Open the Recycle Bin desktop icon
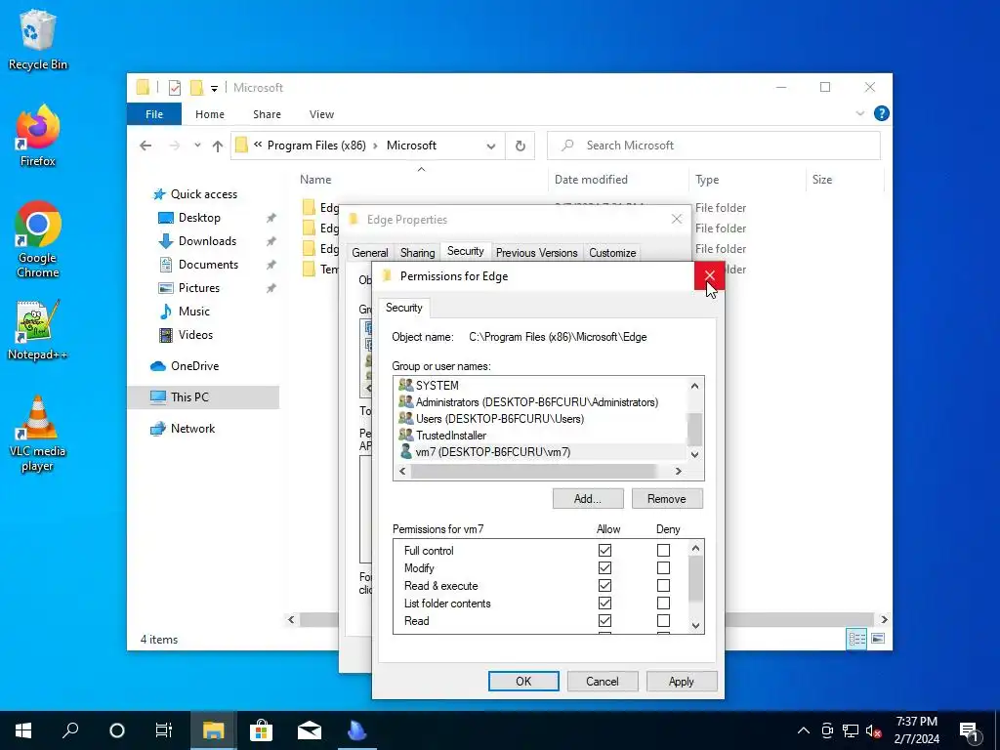 [x=38, y=39]
